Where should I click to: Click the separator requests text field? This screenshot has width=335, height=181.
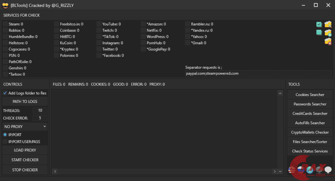(259, 73)
